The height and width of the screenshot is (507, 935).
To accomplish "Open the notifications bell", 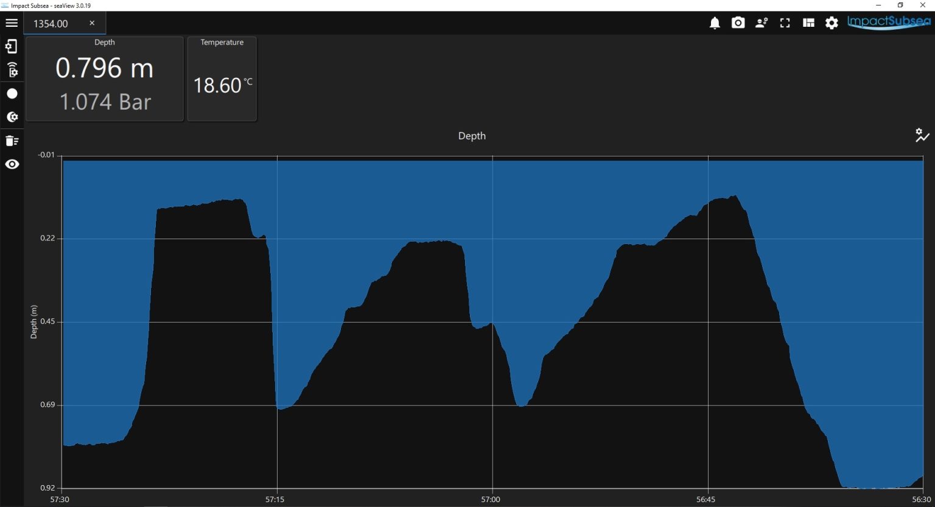I will [715, 23].
